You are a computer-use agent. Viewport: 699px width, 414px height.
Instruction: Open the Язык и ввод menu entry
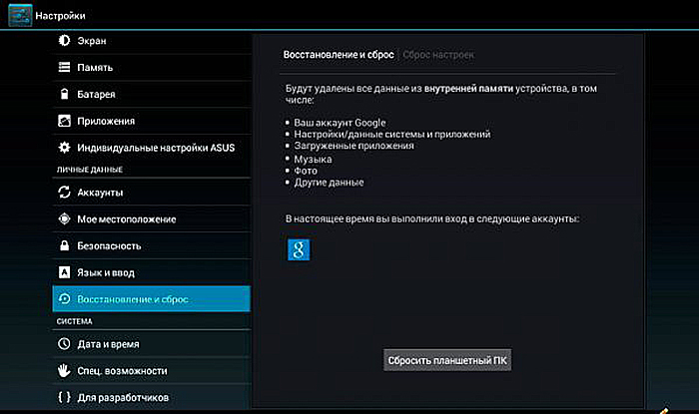point(151,272)
